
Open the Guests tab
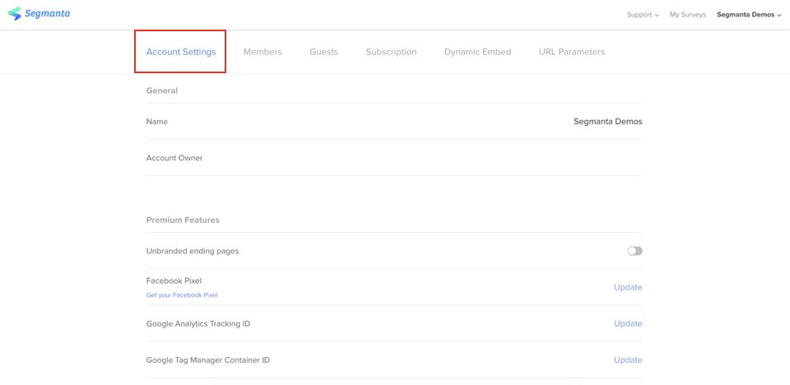click(x=323, y=52)
